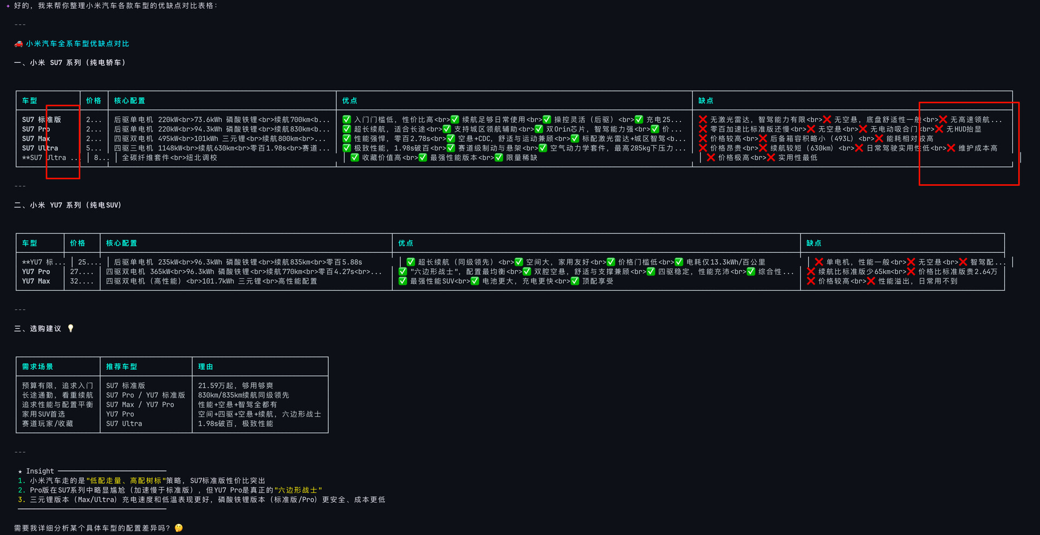Click the reason 性能+空悬+智驾全都有
The height and width of the screenshot is (535, 1040).
pos(238,404)
